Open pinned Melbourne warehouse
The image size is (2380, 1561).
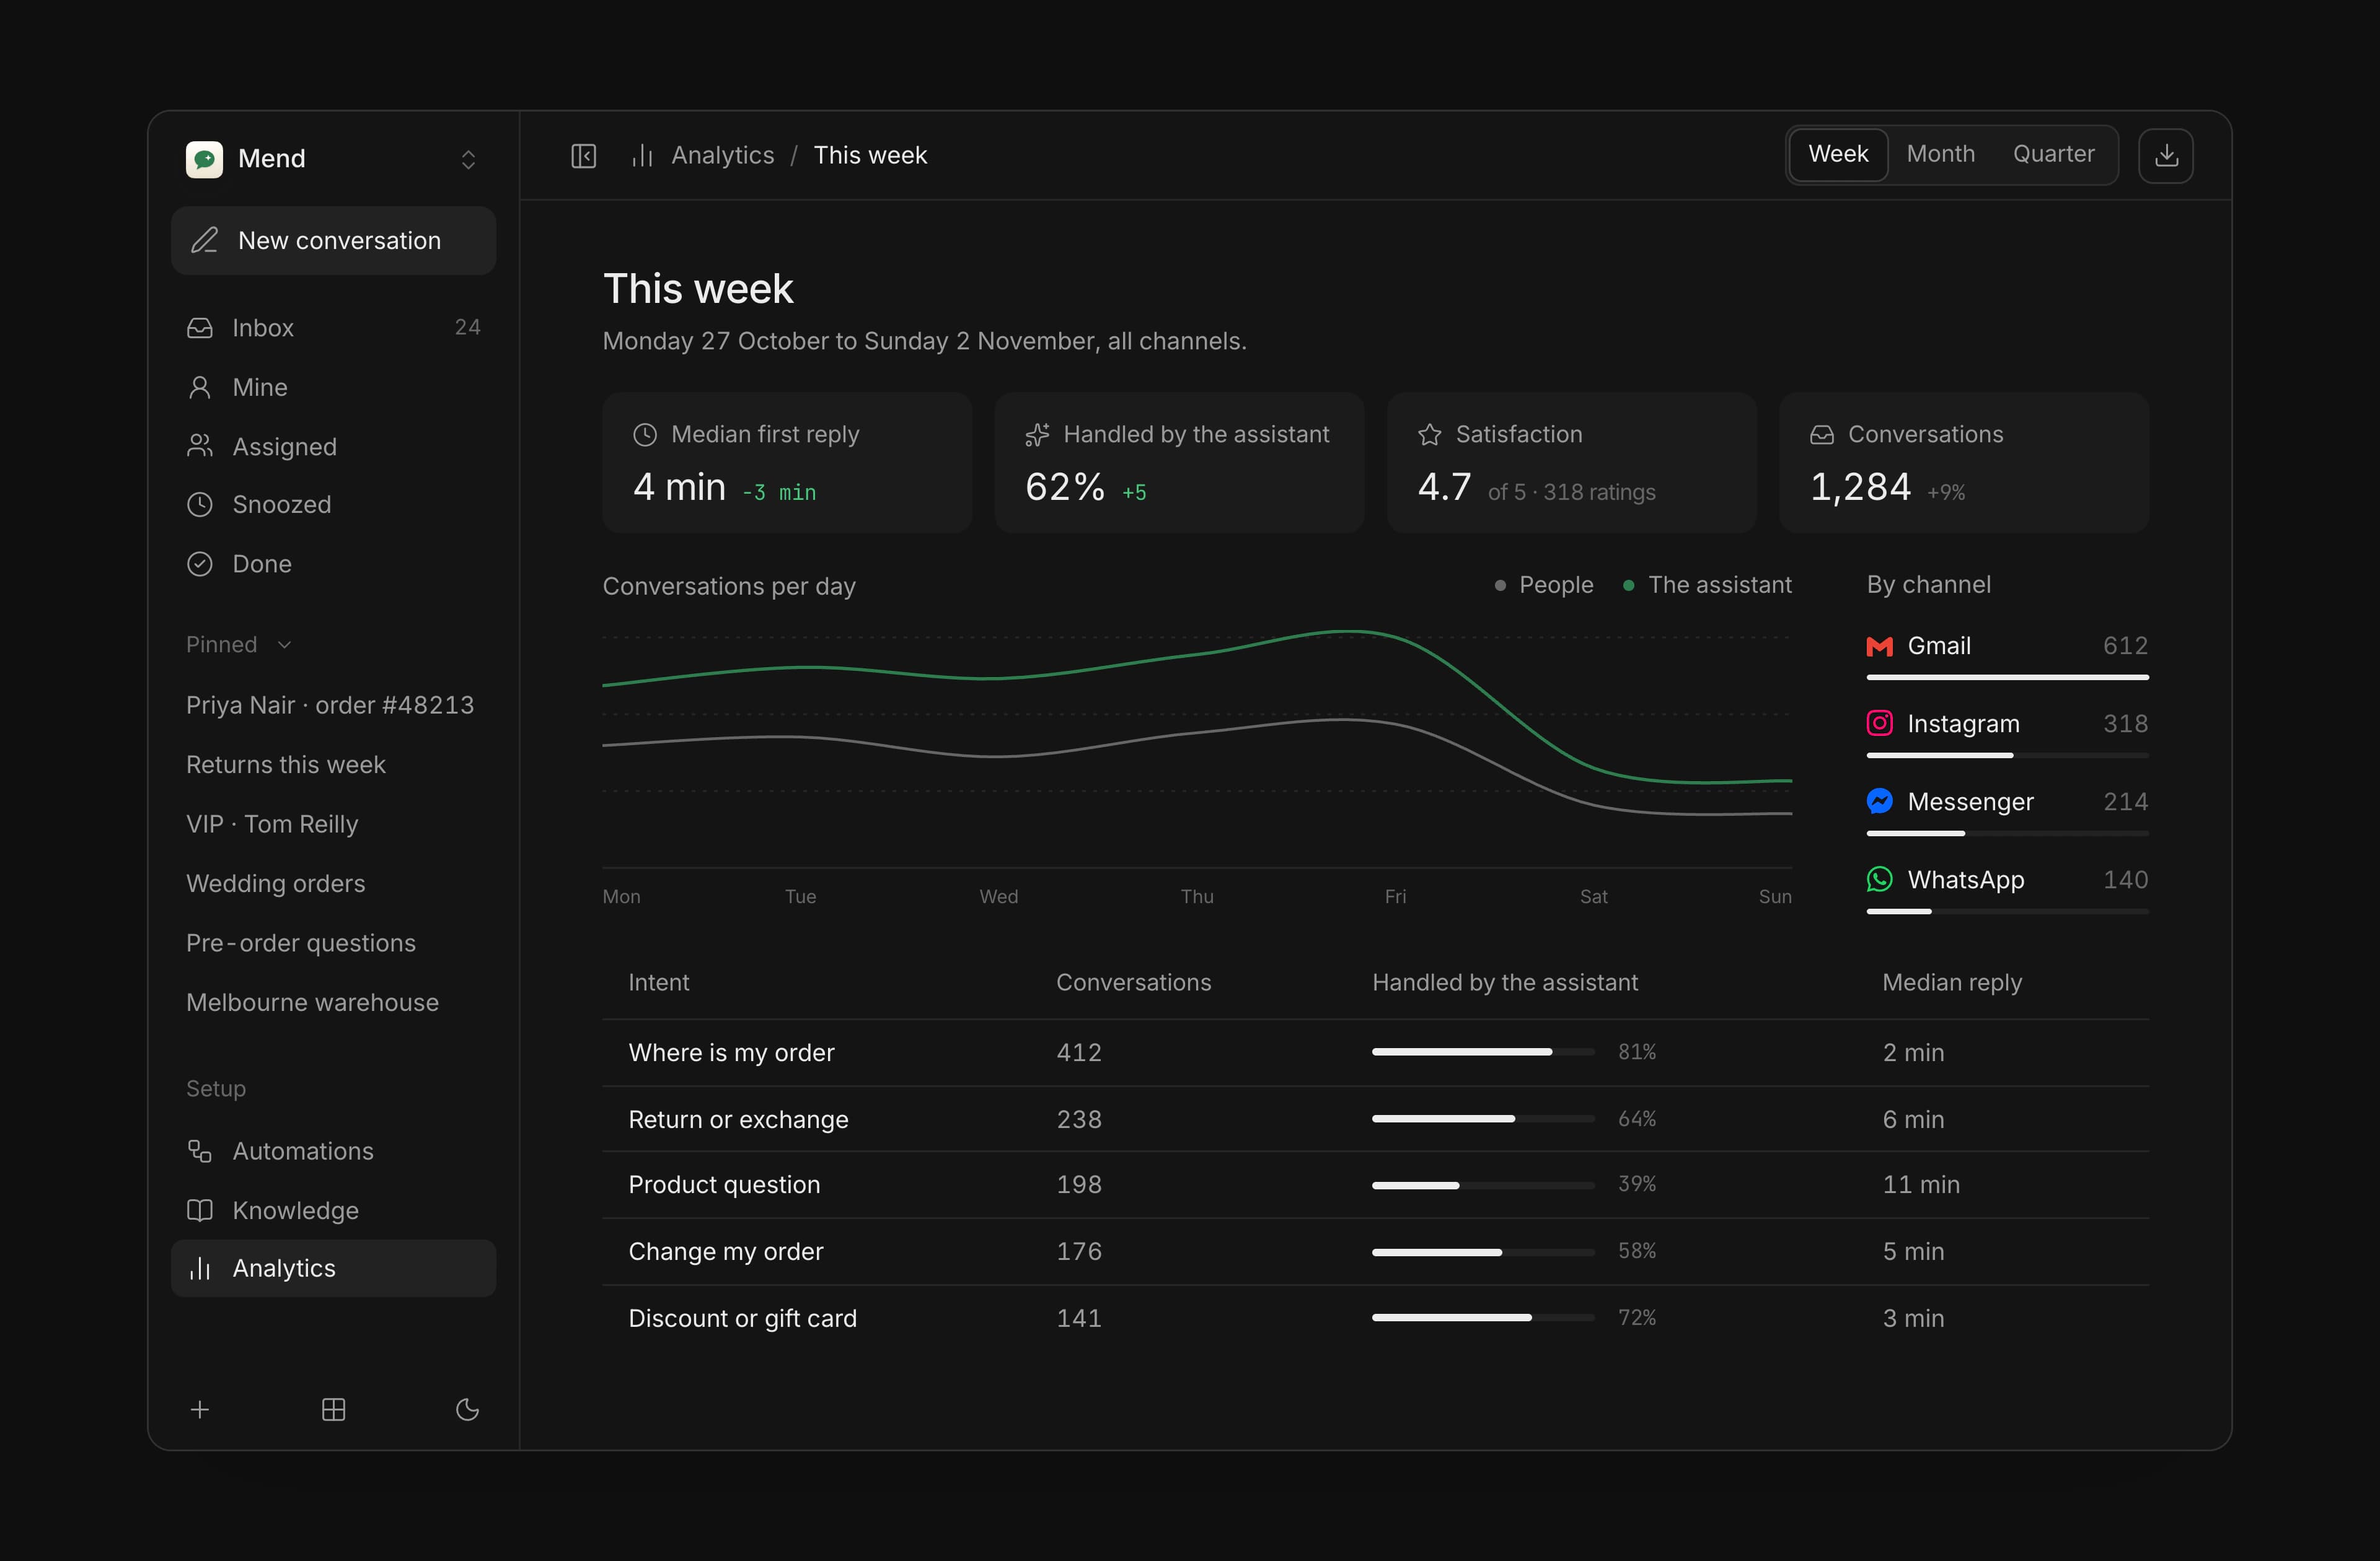pos(312,1002)
